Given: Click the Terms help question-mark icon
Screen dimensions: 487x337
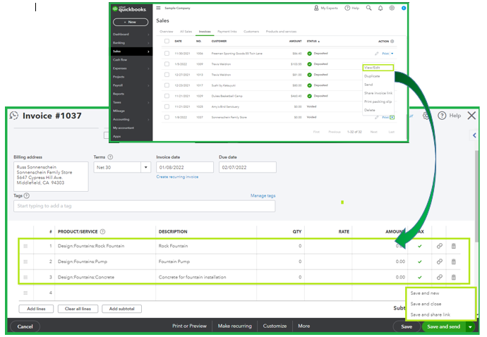Looking at the screenshot, I should tap(110, 157).
